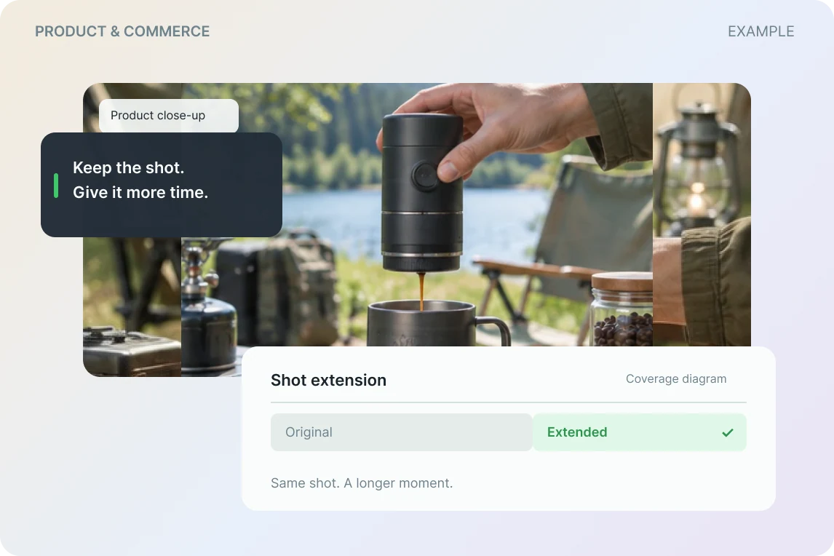The width and height of the screenshot is (834, 556).
Task: Click the PRODUCT & COMMERCE heading
Action: click(122, 31)
